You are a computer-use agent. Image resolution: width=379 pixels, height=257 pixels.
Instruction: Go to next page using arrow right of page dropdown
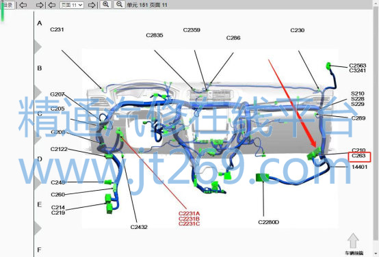[92, 5]
